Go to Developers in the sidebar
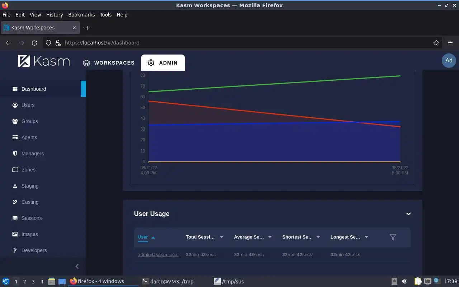This screenshot has height=287, width=459. pos(34,250)
